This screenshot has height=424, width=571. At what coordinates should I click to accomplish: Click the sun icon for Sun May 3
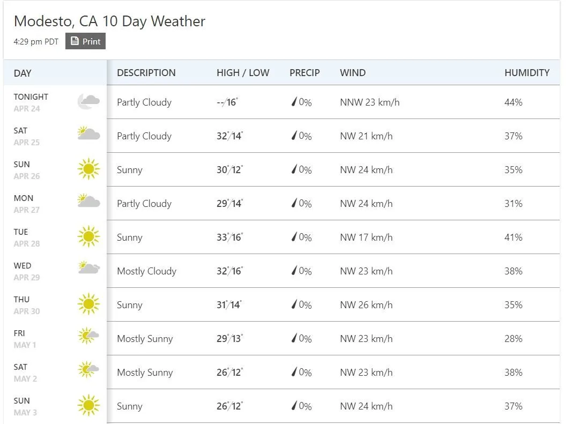click(x=88, y=405)
